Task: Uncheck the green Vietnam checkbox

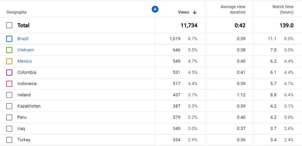Action: click(9, 50)
